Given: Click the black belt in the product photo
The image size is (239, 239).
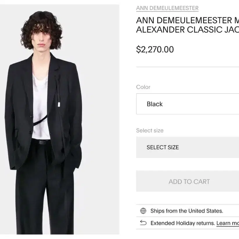Looking at the screenshot, I should click(x=41, y=142).
